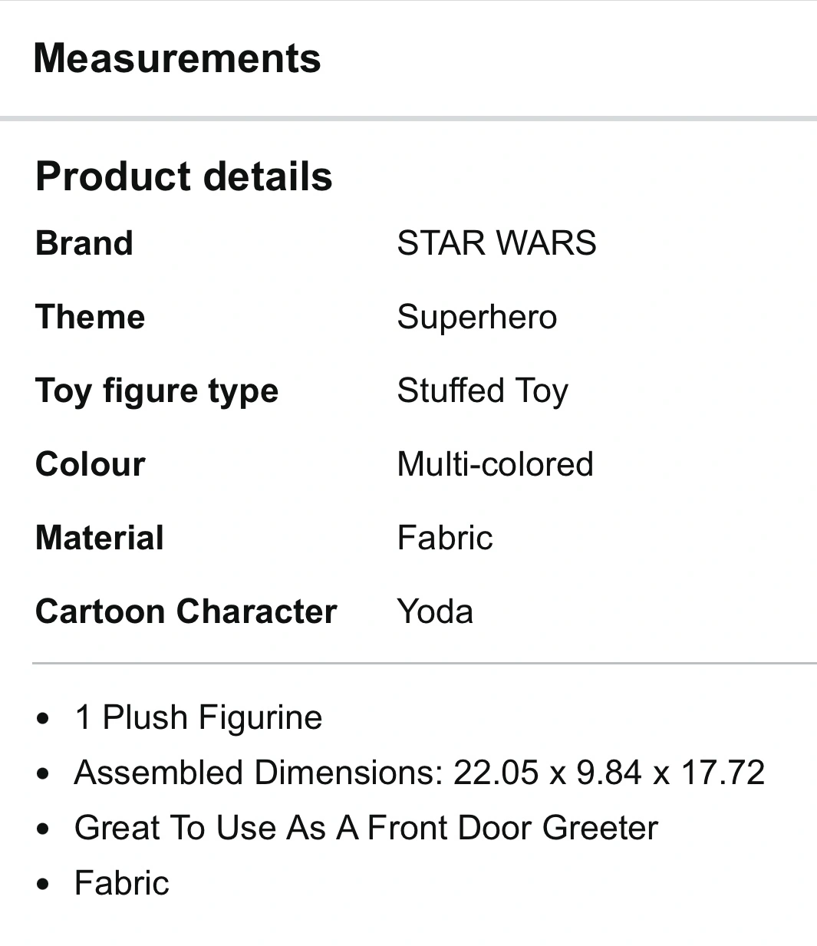Click the Product details heading
This screenshot has width=817, height=946.
tap(184, 176)
